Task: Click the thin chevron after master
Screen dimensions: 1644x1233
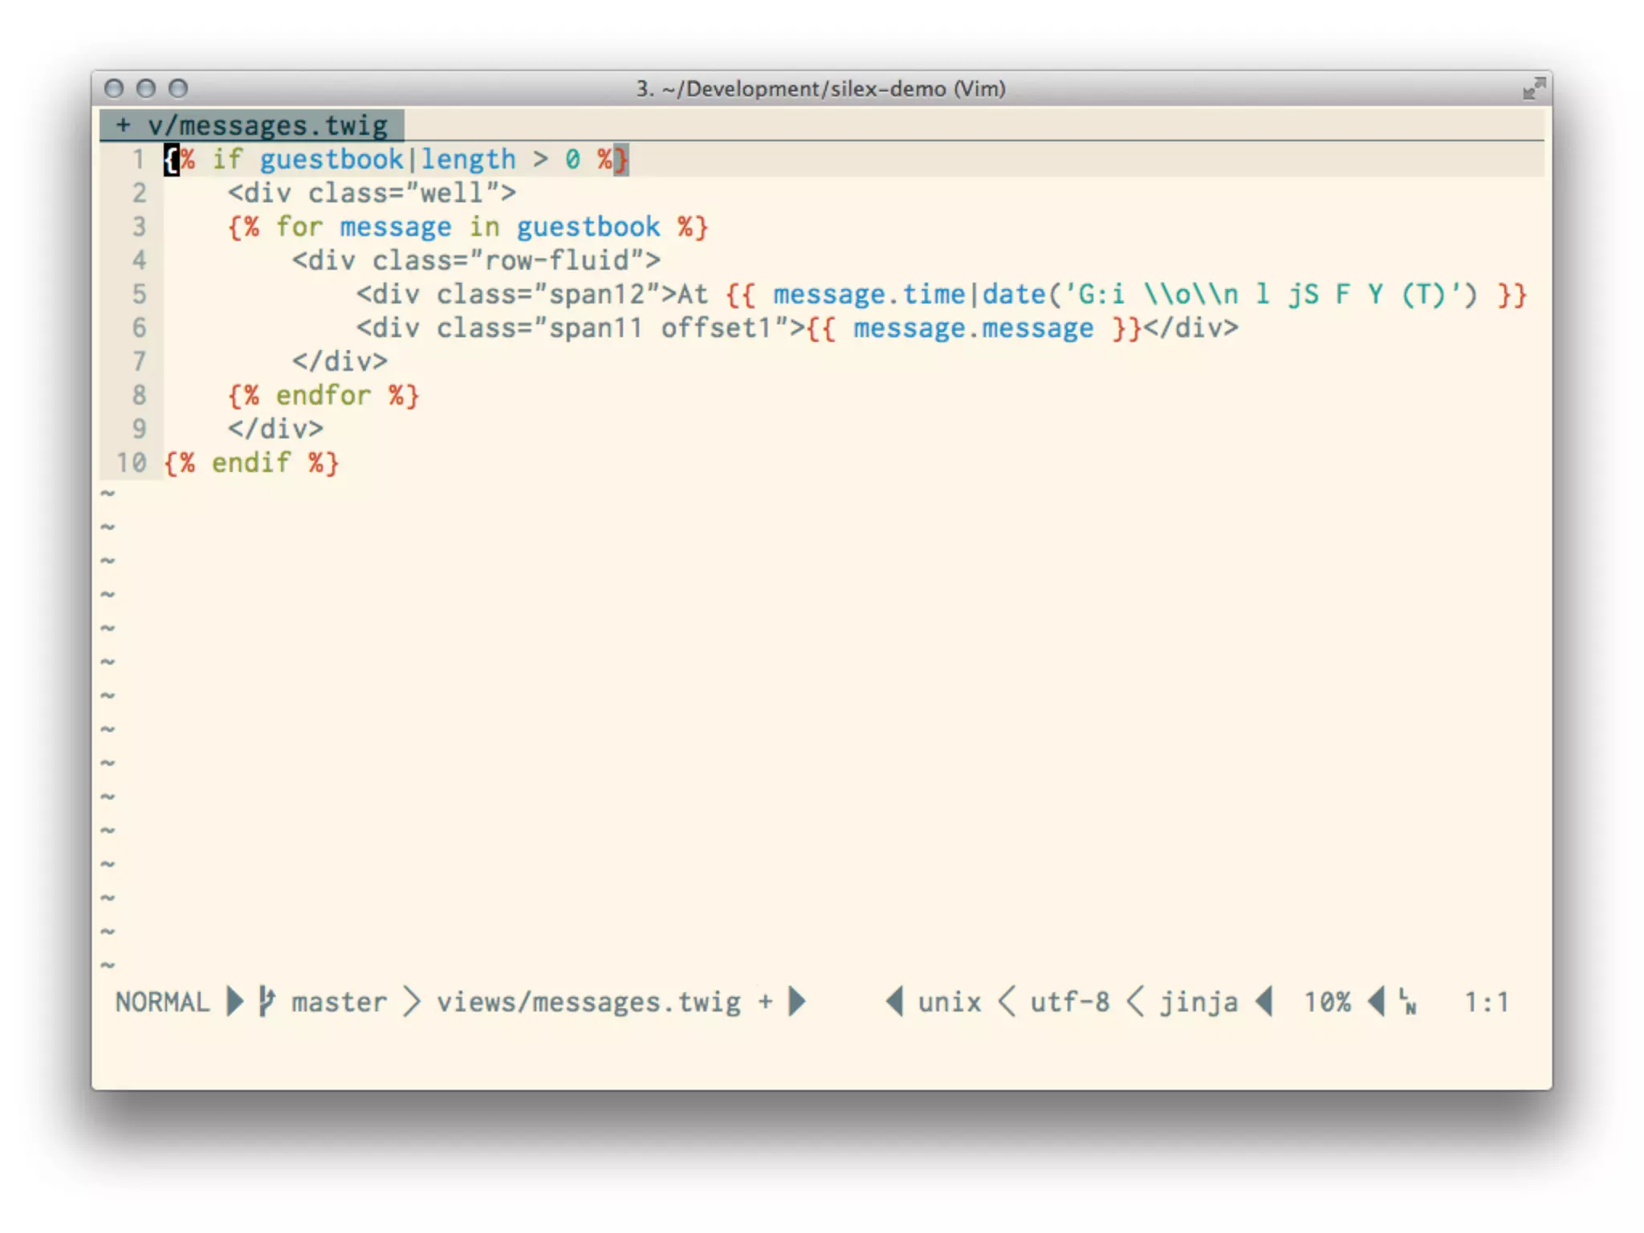Action: tap(411, 1001)
